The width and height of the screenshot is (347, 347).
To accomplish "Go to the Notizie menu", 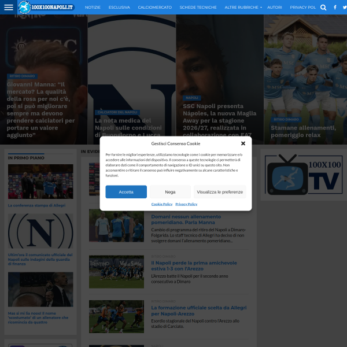I will (93, 8).
